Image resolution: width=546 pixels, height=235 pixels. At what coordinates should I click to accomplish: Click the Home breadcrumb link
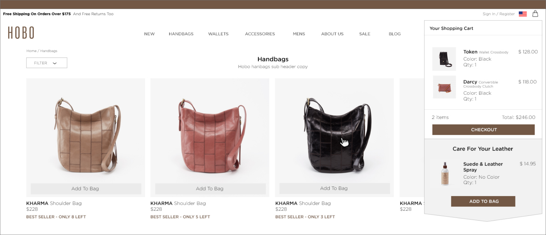pos(31,51)
